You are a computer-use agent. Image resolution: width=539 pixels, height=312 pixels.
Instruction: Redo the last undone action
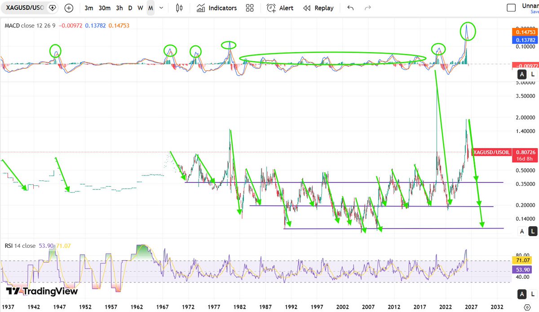(x=367, y=8)
